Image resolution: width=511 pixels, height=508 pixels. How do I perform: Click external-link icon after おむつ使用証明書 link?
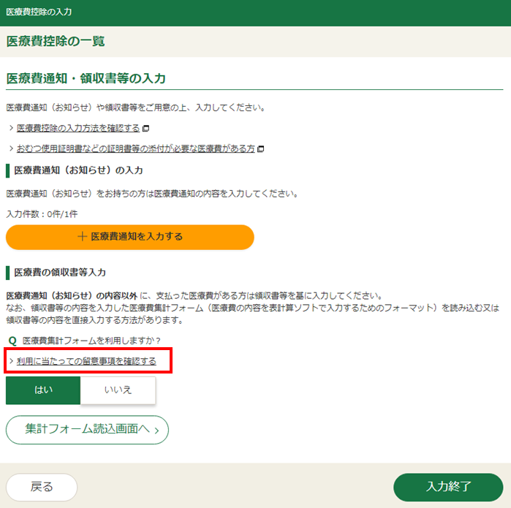click(x=261, y=149)
